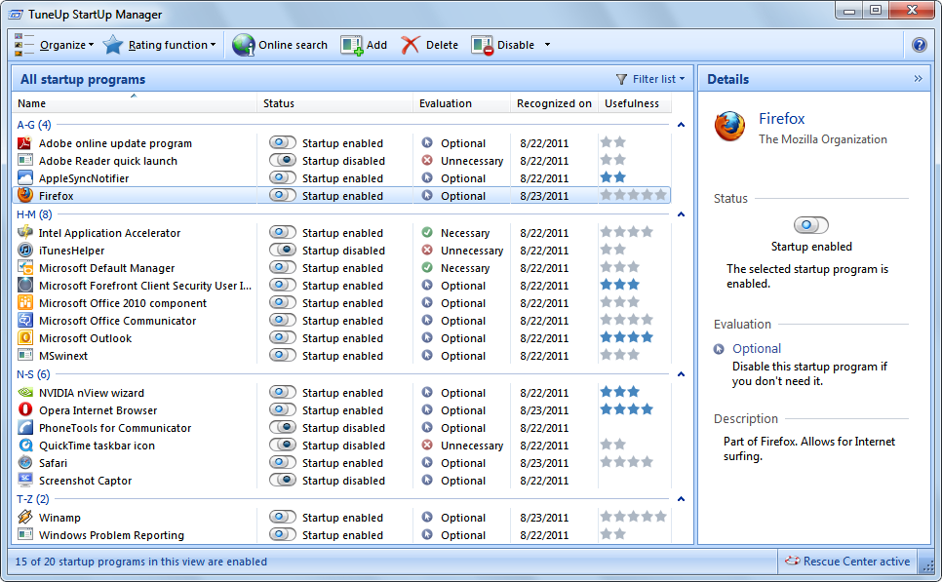The image size is (942, 582).
Task: Click the Add startup program icon
Action: [x=351, y=45]
